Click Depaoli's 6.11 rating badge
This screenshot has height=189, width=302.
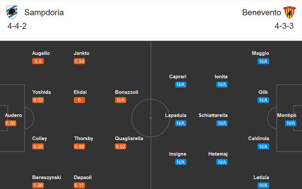(80, 185)
